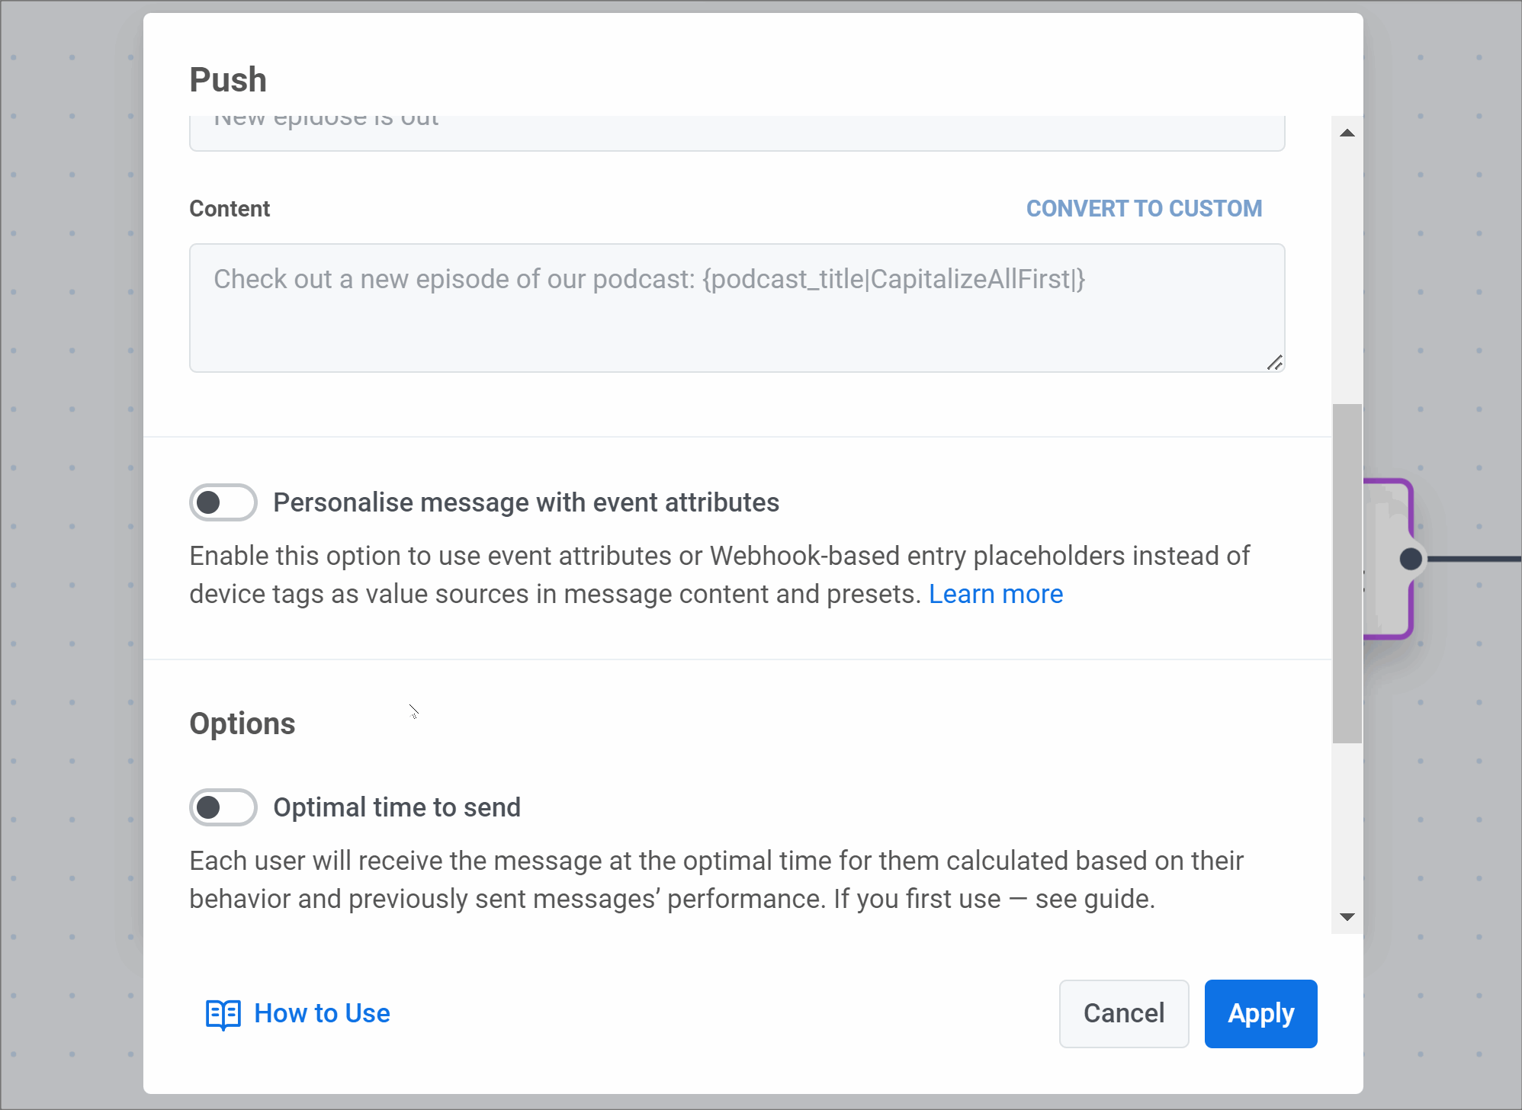The image size is (1522, 1110).
Task: Click the connector line leaving the purple node
Action: tap(1475, 559)
